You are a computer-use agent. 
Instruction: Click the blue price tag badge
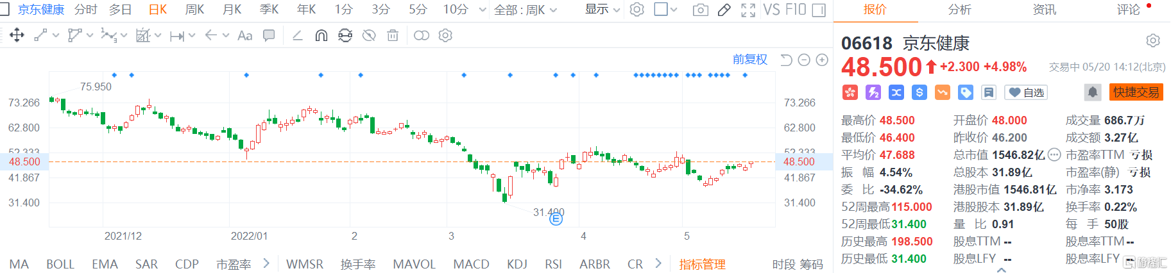pyautogui.click(x=965, y=93)
